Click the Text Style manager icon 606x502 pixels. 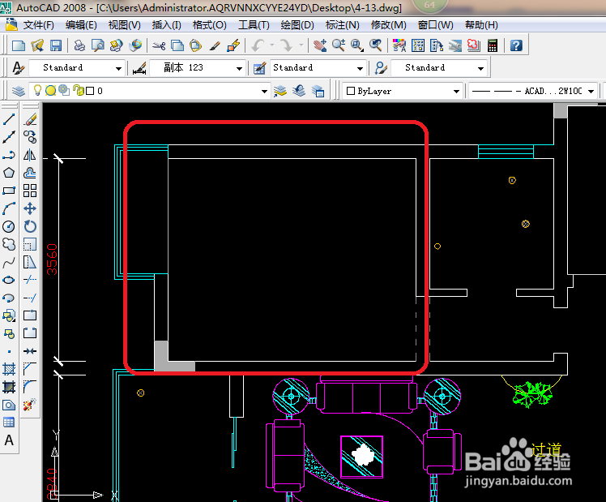click(x=18, y=68)
